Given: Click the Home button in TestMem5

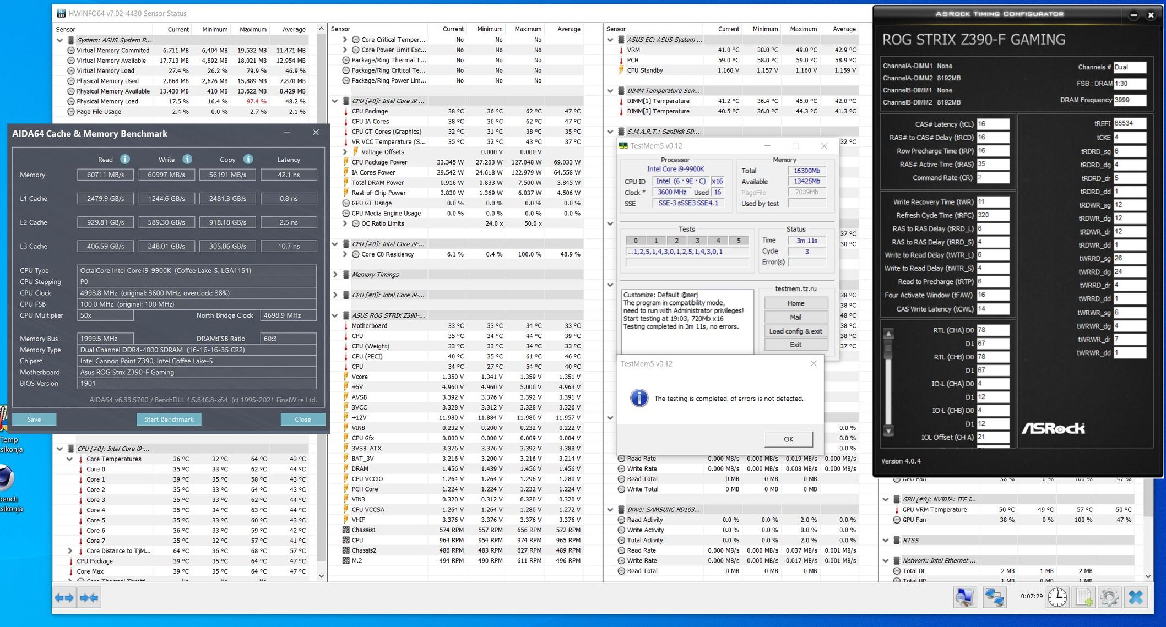Looking at the screenshot, I should click(796, 303).
